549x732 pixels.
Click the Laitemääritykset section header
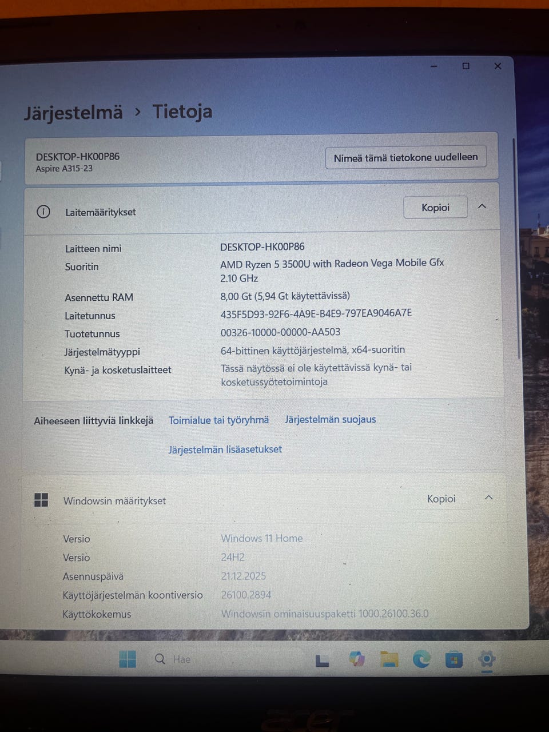coord(262,209)
